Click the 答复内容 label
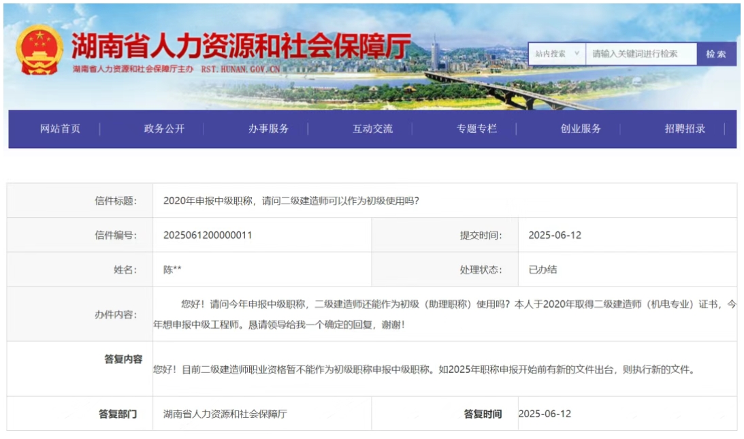 coord(123,359)
